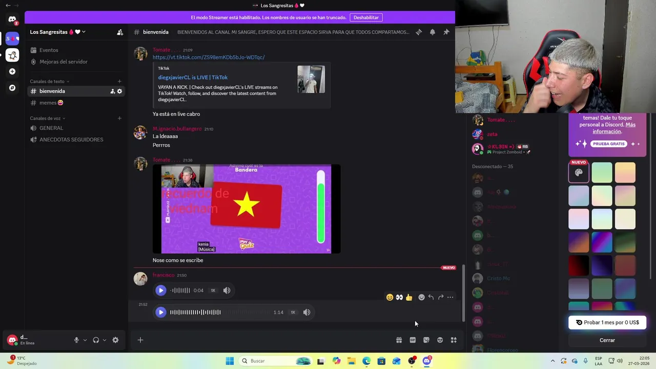This screenshot has width=656, height=369.
Task: Select the peach orange theme swatch
Action: [625, 172]
